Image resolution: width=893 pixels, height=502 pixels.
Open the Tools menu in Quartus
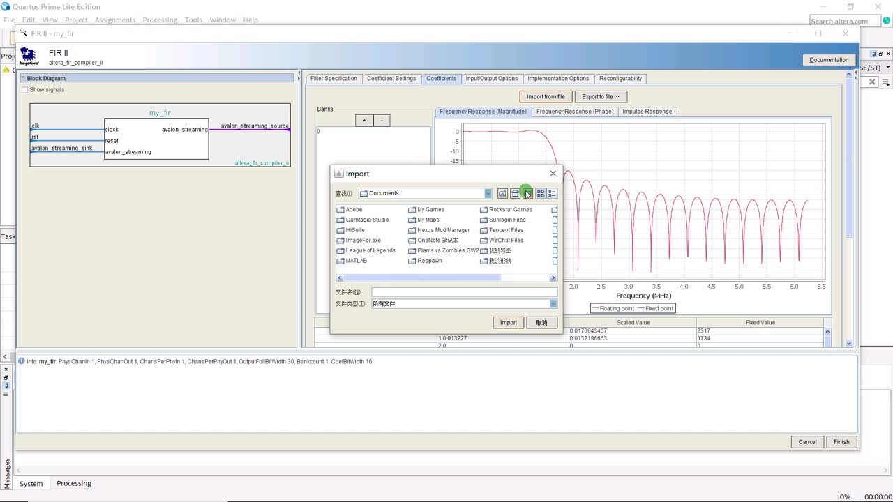[x=193, y=20]
